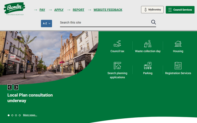
Task: Jump to the fourth carousel slide dot
Action: tap(20, 115)
